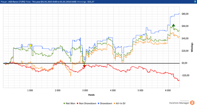Click the green upward triangle peak marker
Screen dimensions: 197x106
173,25
